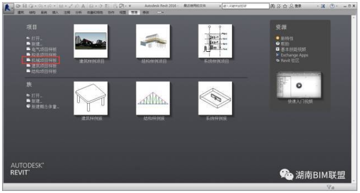Open Subscription Center icon beside search
Viewport: 360px width, 193px height.
(x=279, y=6)
